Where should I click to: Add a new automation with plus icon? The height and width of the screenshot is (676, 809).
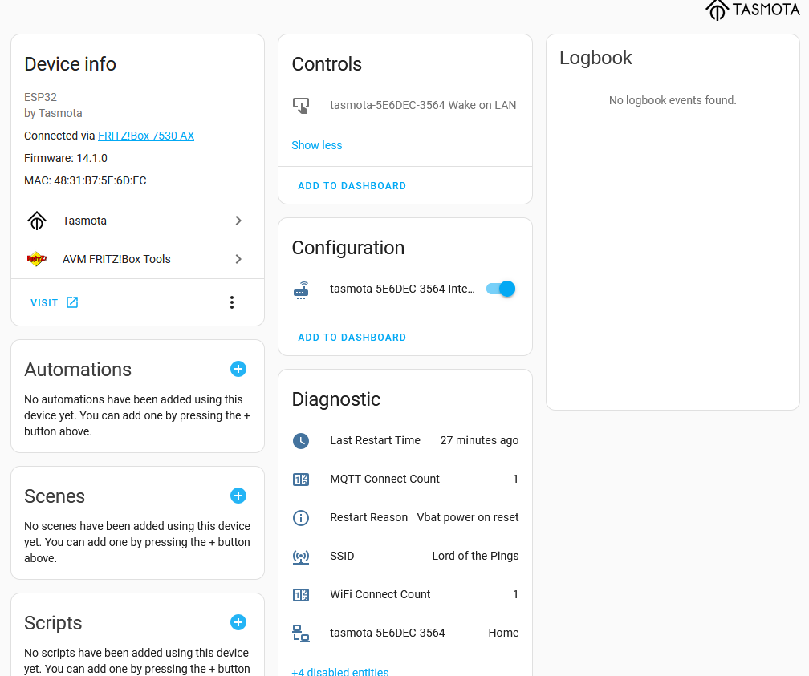click(238, 369)
